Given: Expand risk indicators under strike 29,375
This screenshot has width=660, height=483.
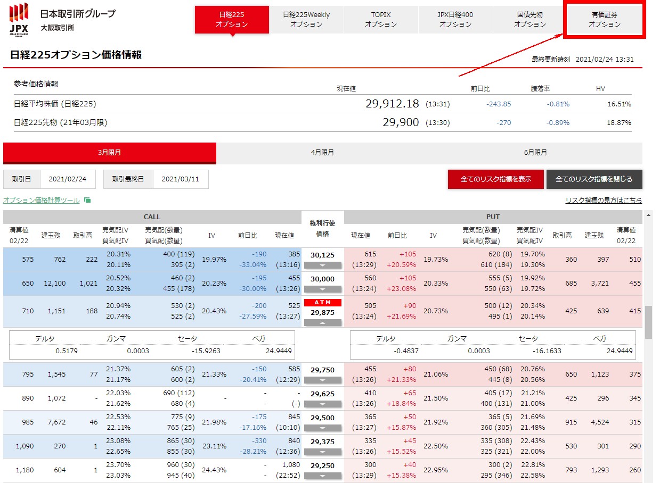Looking at the screenshot, I should (322, 452).
